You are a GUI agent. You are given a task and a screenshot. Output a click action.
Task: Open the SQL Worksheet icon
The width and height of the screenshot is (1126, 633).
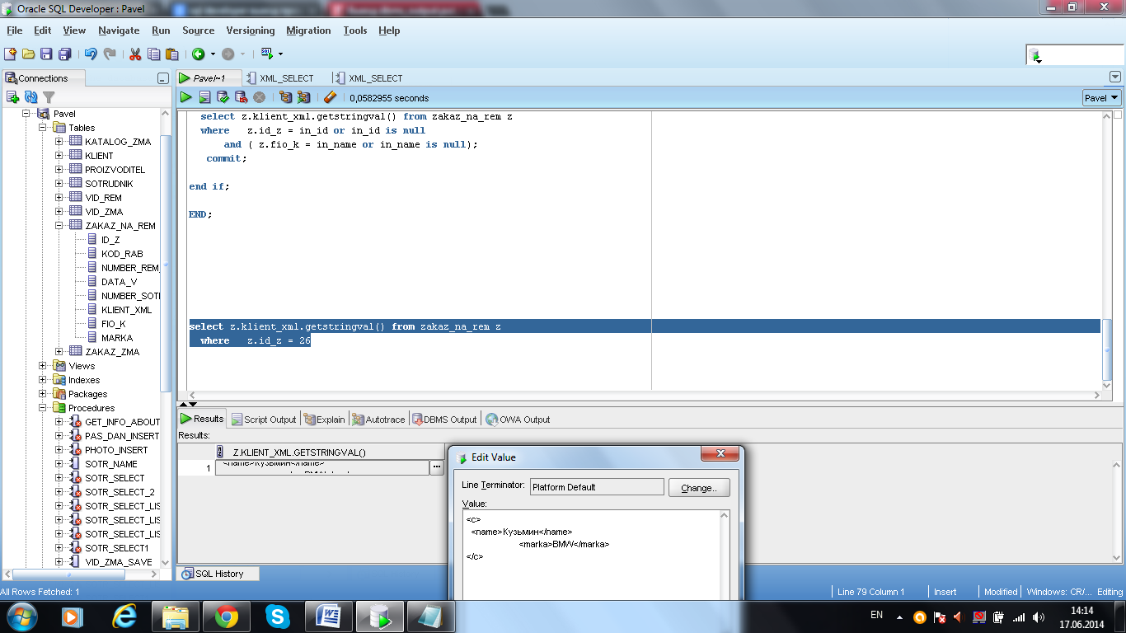click(x=267, y=54)
